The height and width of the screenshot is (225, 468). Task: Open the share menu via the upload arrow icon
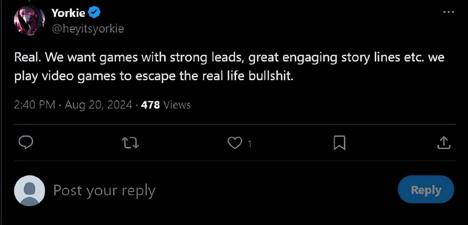pyautogui.click(x=443, y=143)
